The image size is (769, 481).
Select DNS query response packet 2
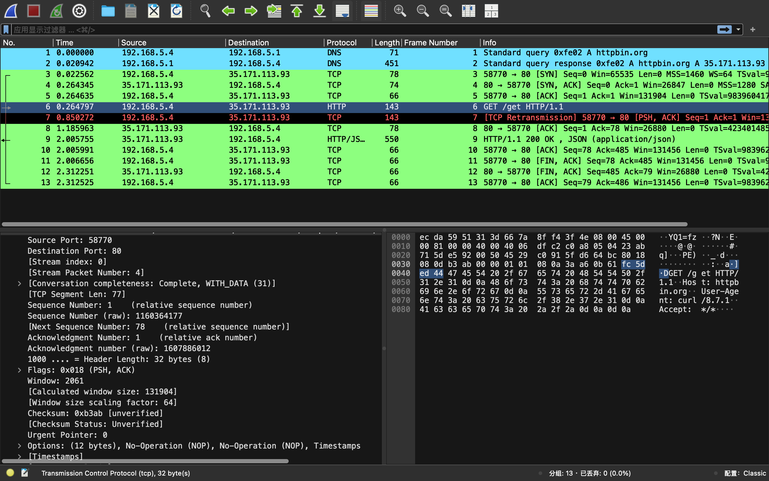[x=384, y=64]
